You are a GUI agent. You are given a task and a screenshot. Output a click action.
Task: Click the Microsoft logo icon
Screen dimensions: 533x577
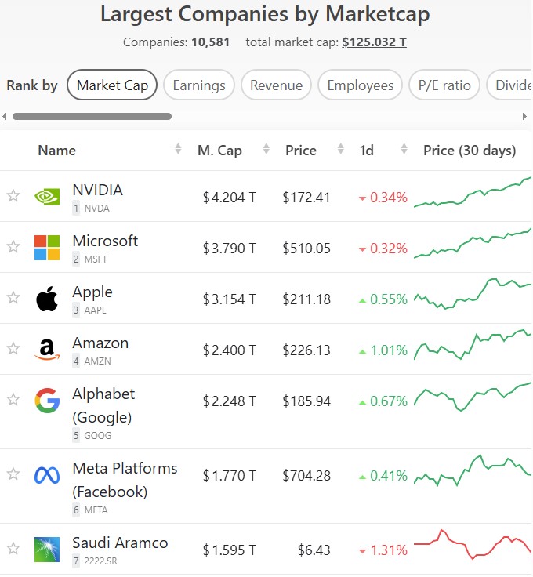click(x=47, y=248)
